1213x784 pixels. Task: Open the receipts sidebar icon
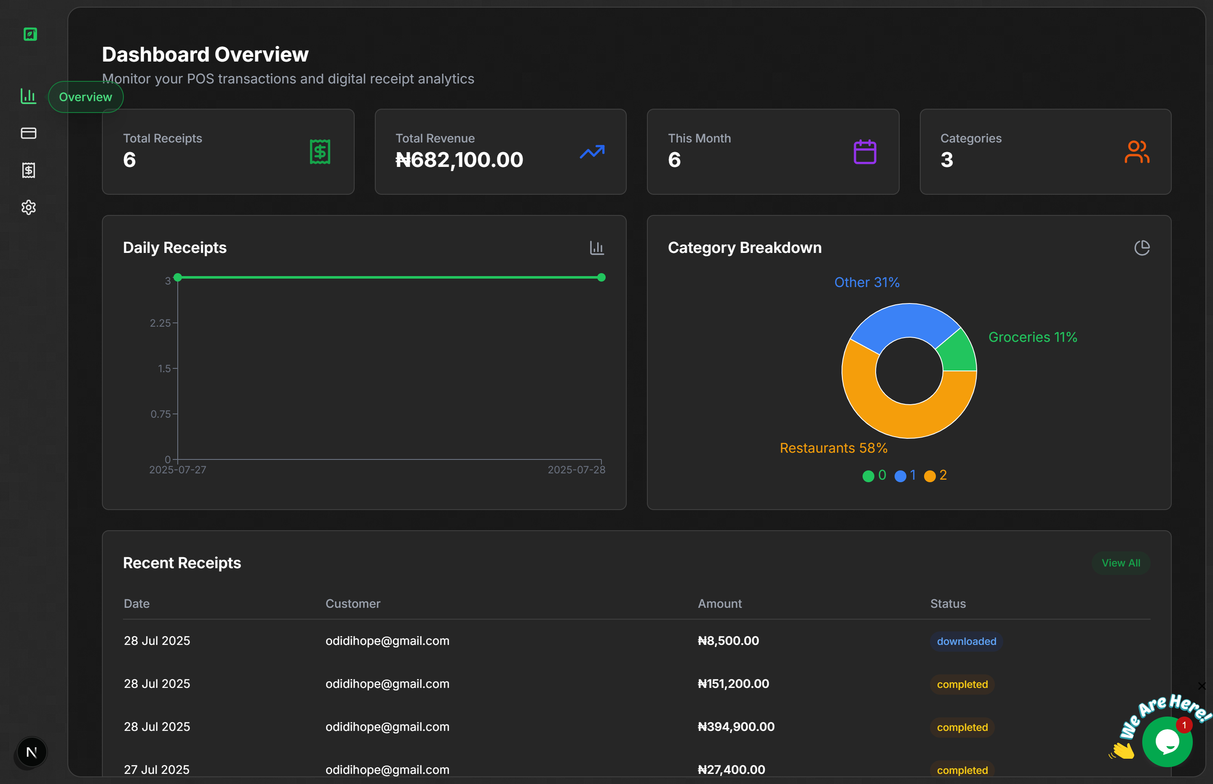[x=29, y=170]
